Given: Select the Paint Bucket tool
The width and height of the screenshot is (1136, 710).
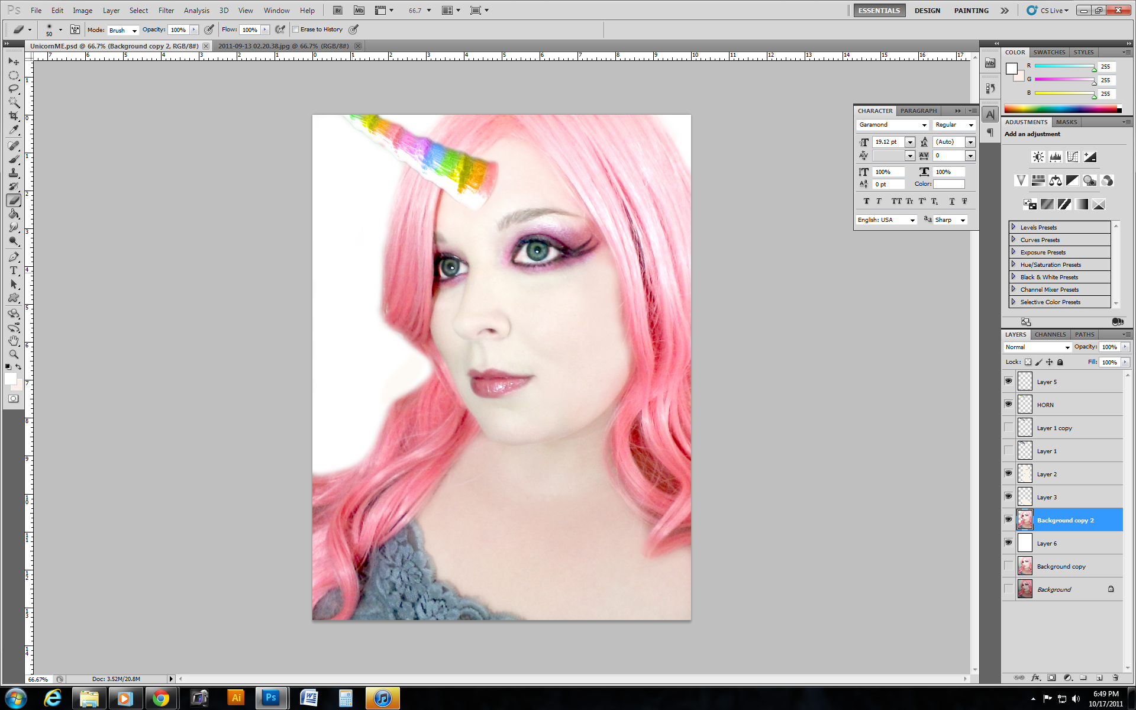Looking at the screenshot, I should (14, 214).
